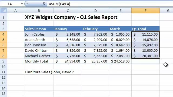Select row 13 header
The image size is (173, 97).
click(4, 83)
